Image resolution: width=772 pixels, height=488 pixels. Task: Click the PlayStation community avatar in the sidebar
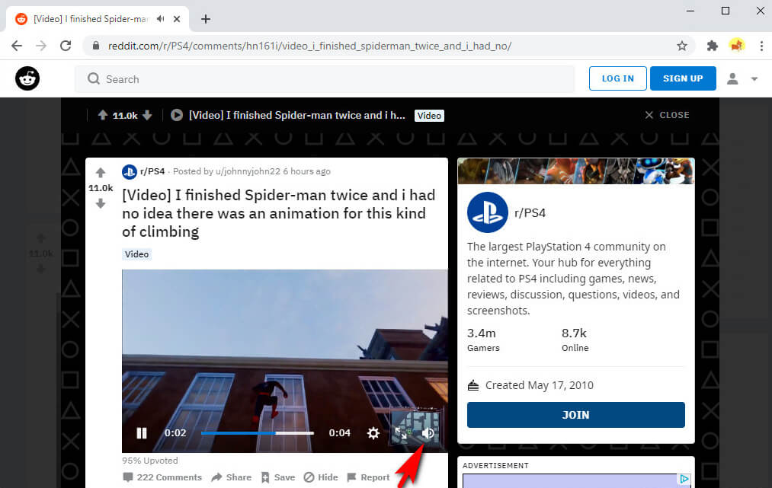click(x=488, y=212)
